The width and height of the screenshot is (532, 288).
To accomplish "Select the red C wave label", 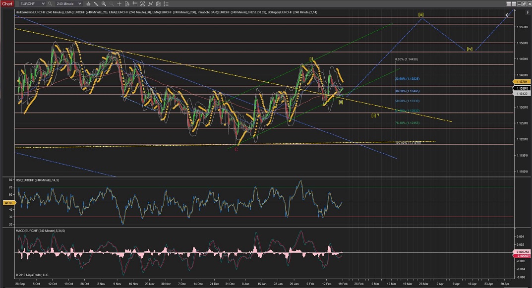I will 236,149.
